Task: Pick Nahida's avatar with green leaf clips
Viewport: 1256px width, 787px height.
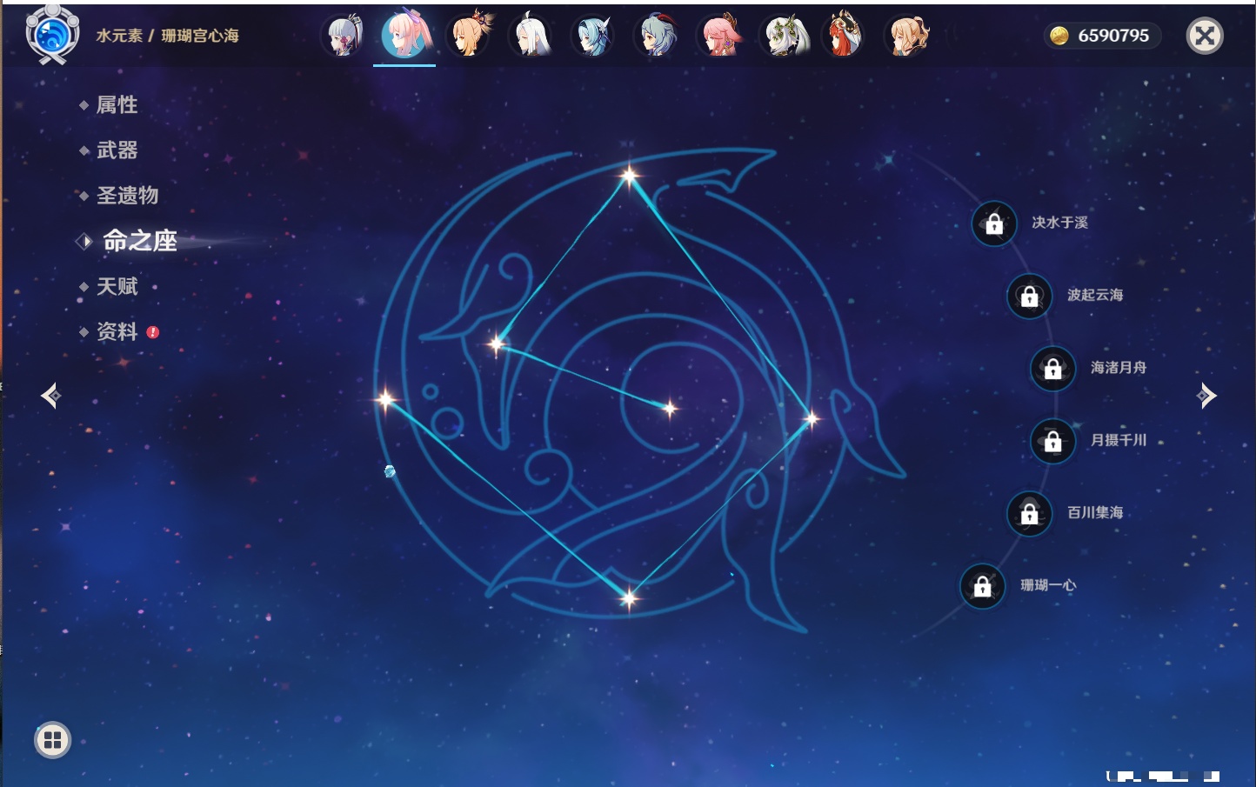Action: pos(784,36)
